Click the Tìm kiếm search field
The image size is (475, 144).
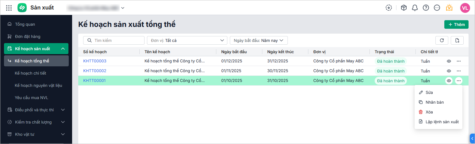pyautogui.click(x=114, y=40)
